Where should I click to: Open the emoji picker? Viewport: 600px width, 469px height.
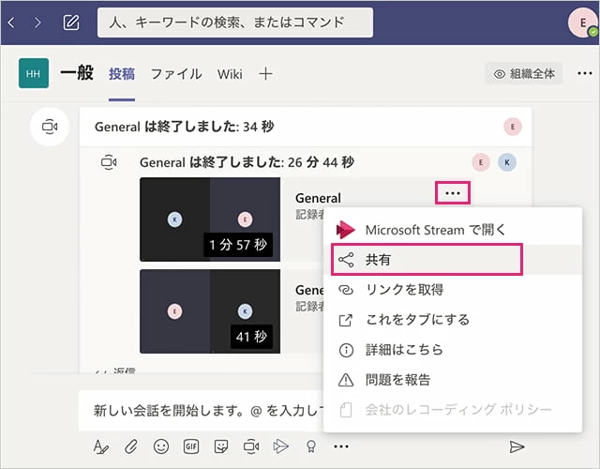161,446
